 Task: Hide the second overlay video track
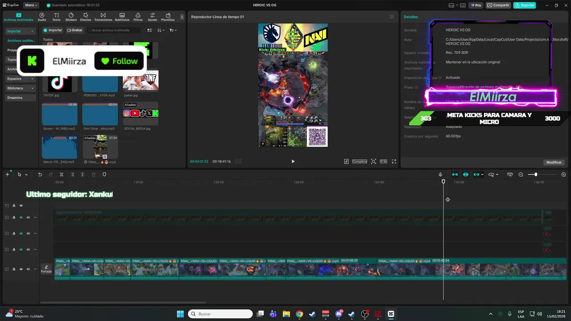tap(21, 233)
